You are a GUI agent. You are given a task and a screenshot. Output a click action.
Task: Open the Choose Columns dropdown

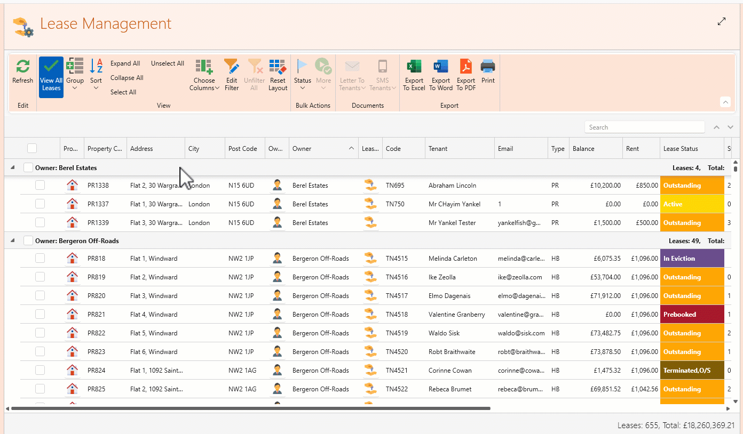204,75
